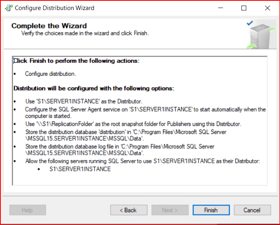Click the disabled Help button

pos(27,210)
